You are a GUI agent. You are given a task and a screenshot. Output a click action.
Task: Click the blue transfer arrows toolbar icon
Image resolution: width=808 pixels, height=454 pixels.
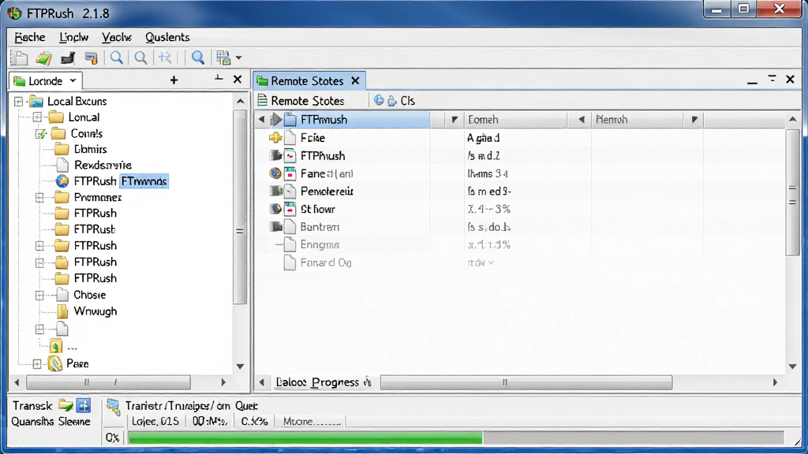tap(165, 58)
